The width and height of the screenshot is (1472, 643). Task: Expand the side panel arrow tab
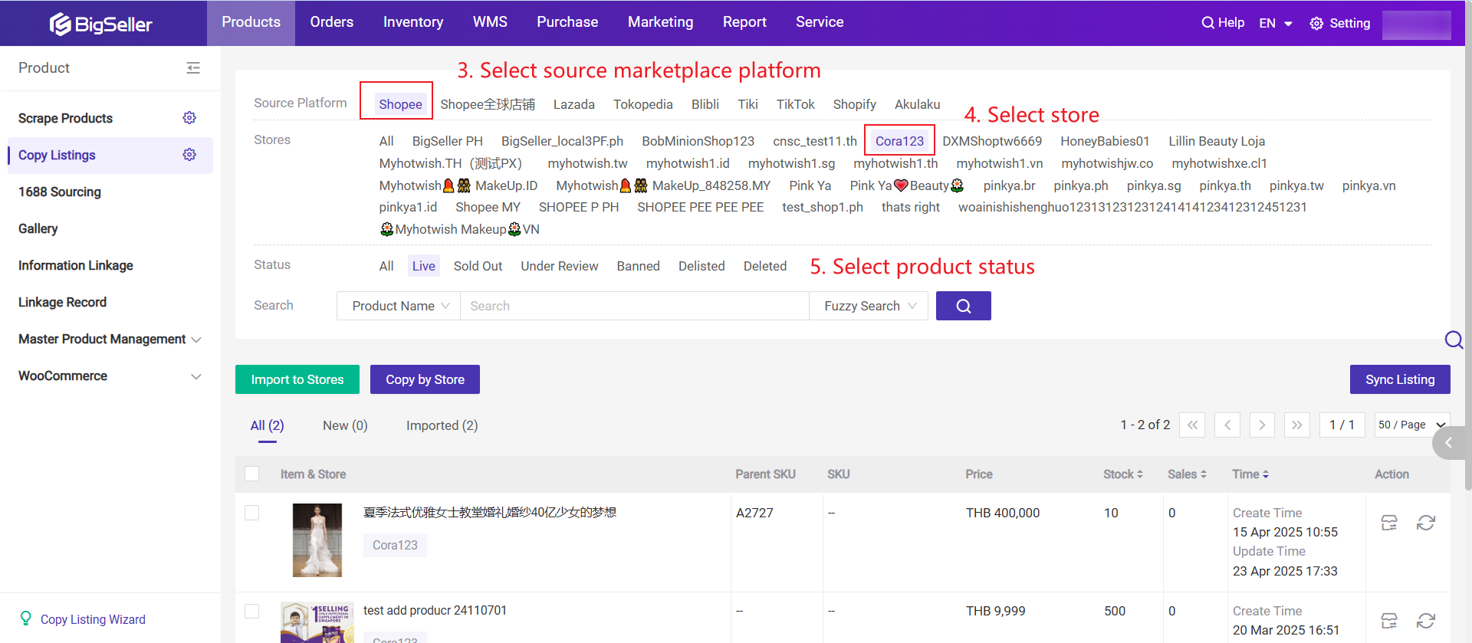[x=1449, y=443]
